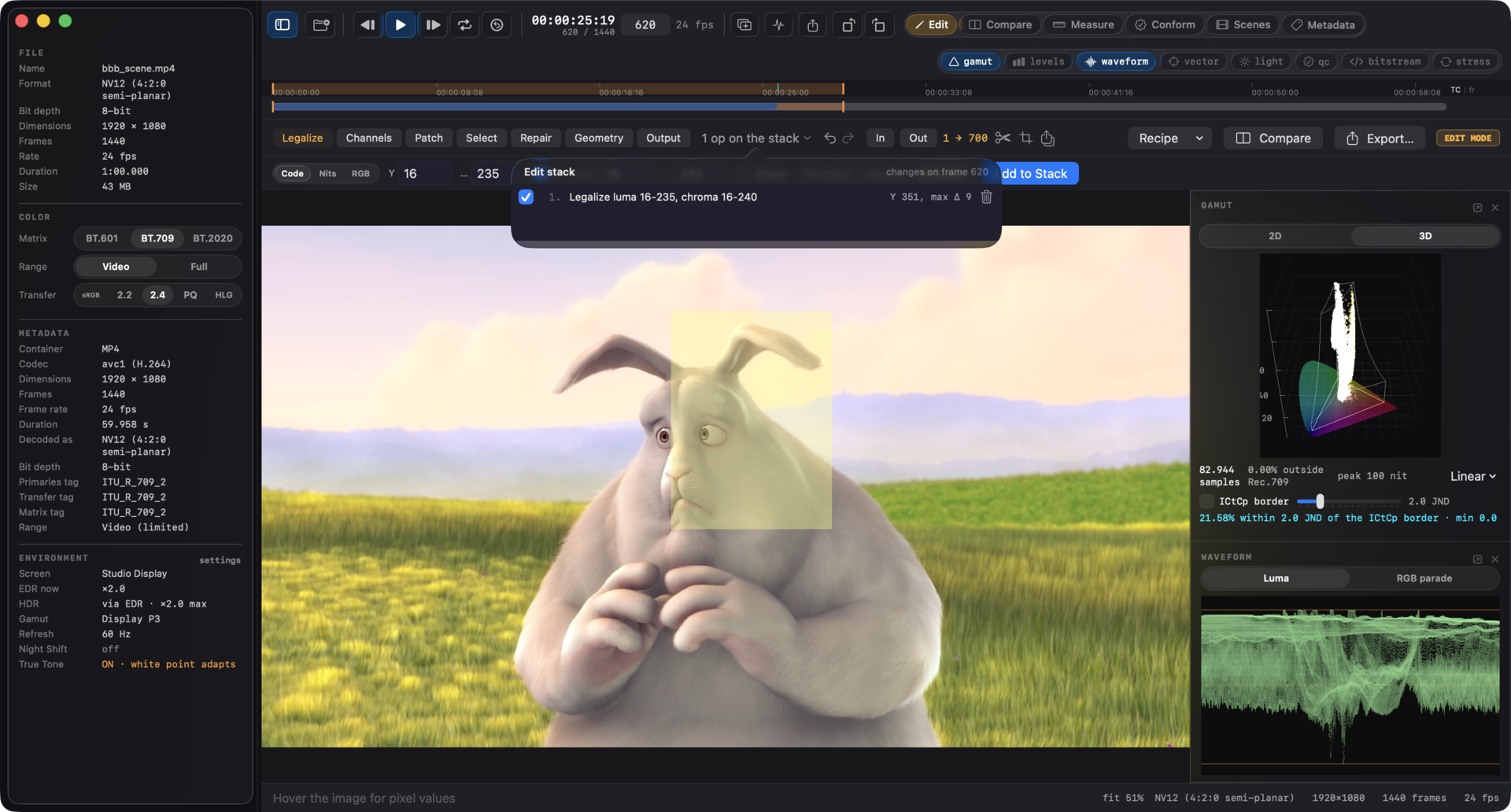The height and width of the screenshot is (812, 1511).
Task: Open environment settings link
Action: click(220, 560)
